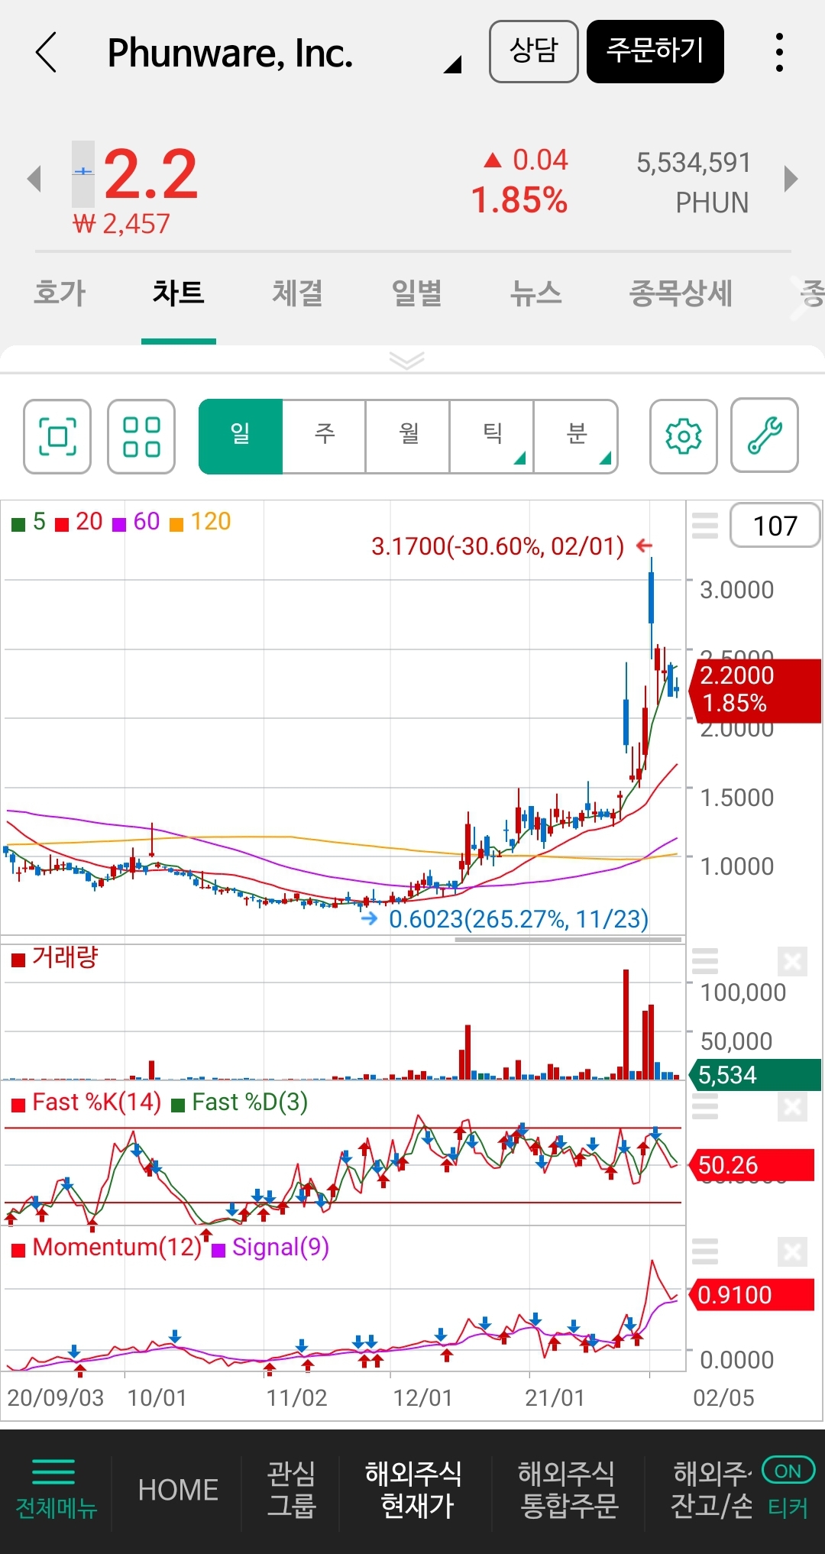Open the 분 minute period dropdown

point(576,436)
